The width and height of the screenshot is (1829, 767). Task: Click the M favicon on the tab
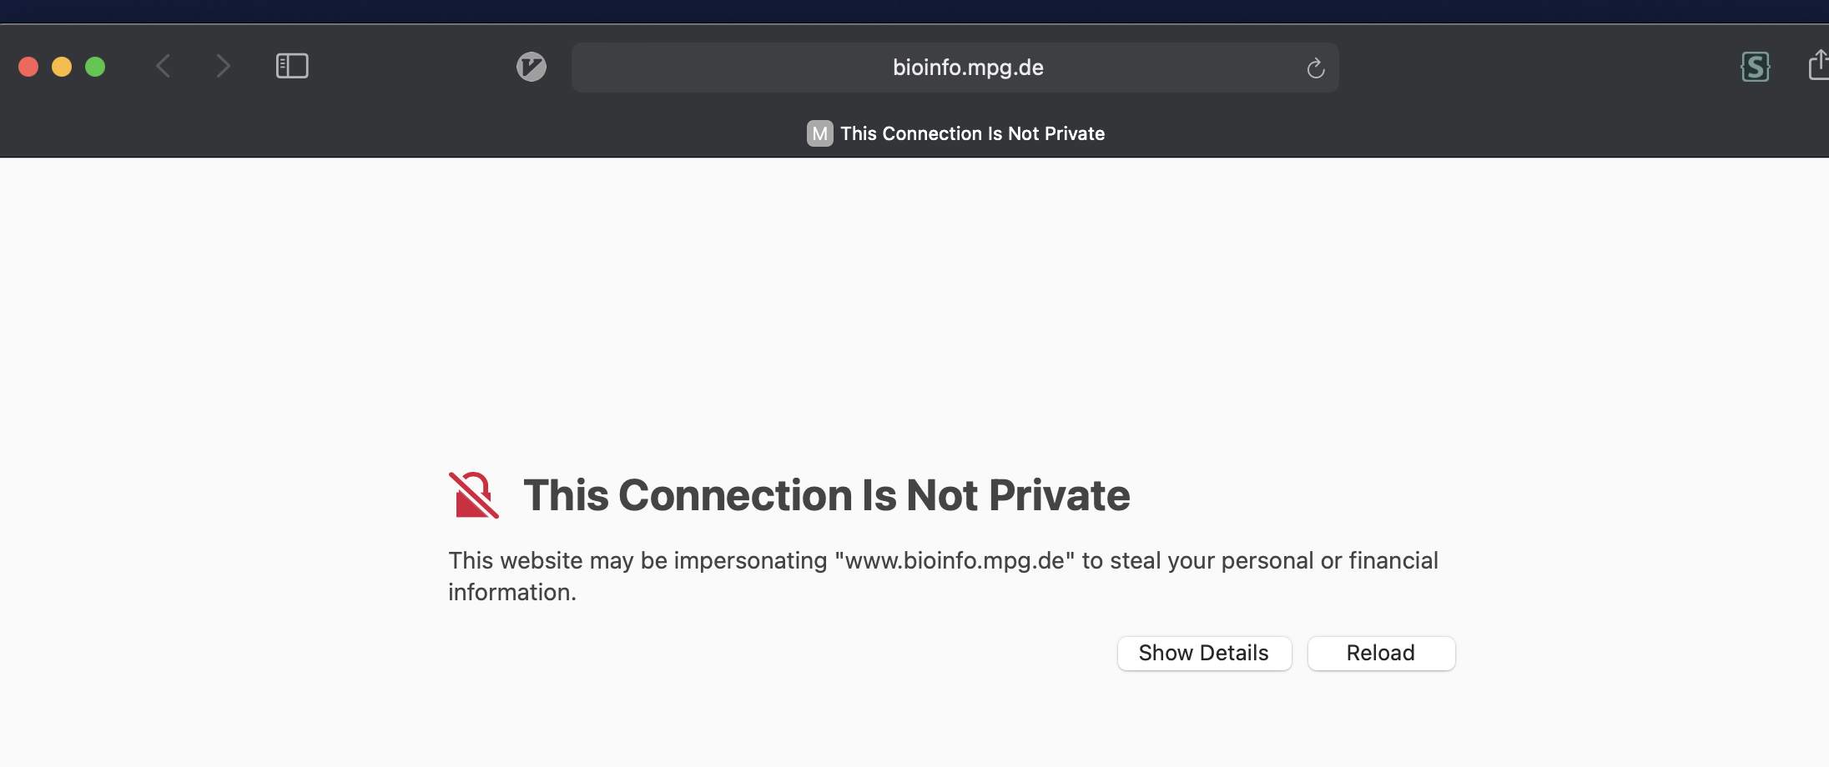point(819,133)
